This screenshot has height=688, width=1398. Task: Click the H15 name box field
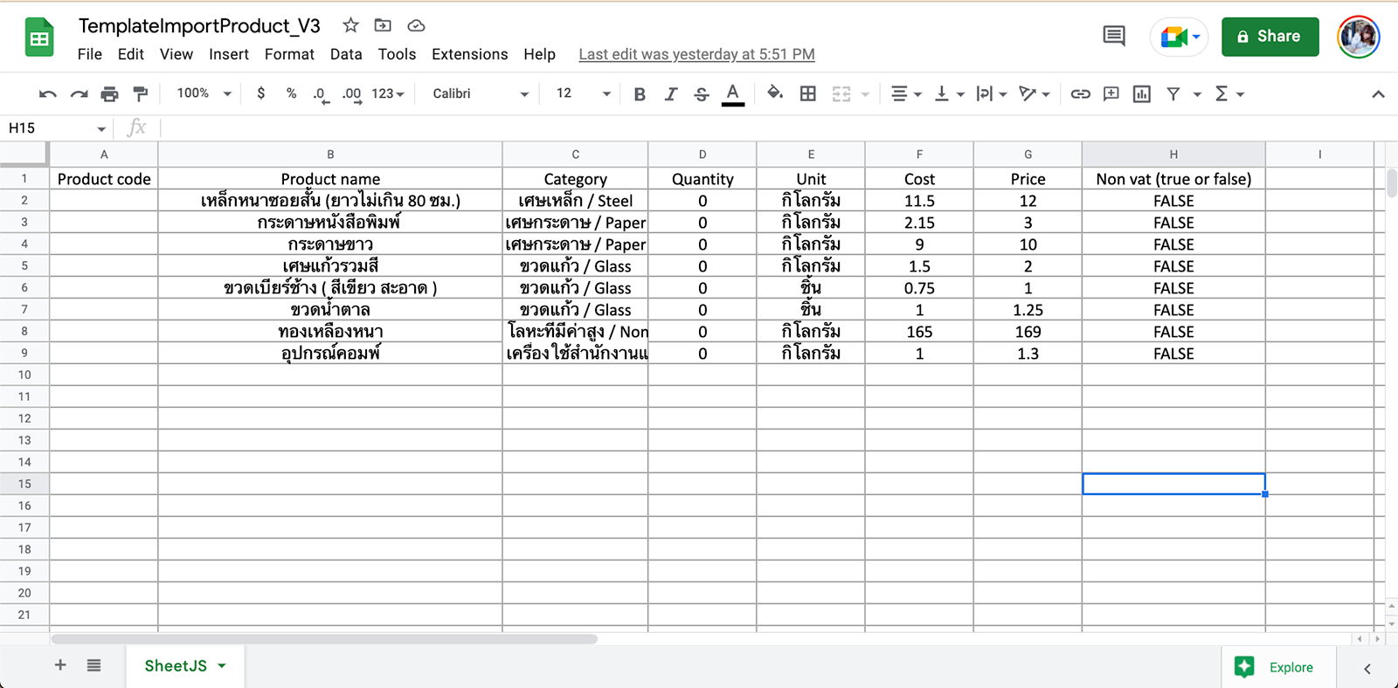coord(51,128)
